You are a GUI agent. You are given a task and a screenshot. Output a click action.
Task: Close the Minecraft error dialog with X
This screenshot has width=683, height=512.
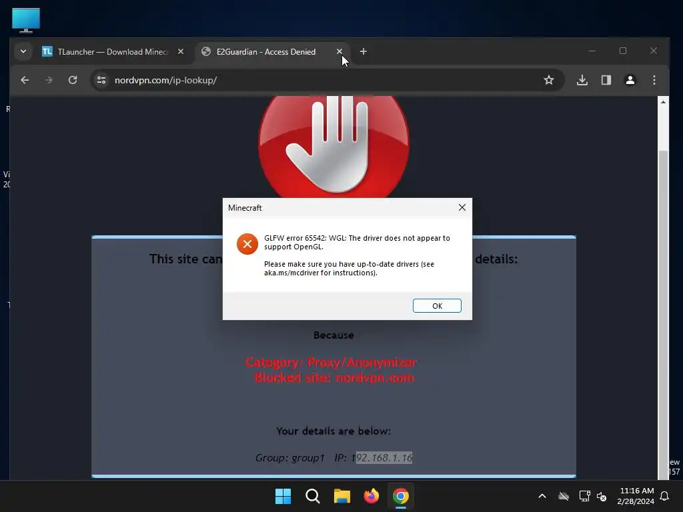pos(462,208)
